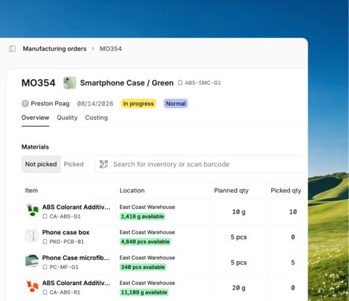Click the Picked qty column header

(286, 191)
